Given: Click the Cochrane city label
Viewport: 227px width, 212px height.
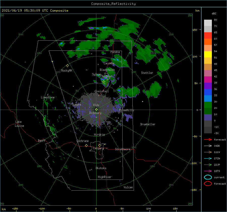Looking at the screenshot, I should [x=82, y=141].
